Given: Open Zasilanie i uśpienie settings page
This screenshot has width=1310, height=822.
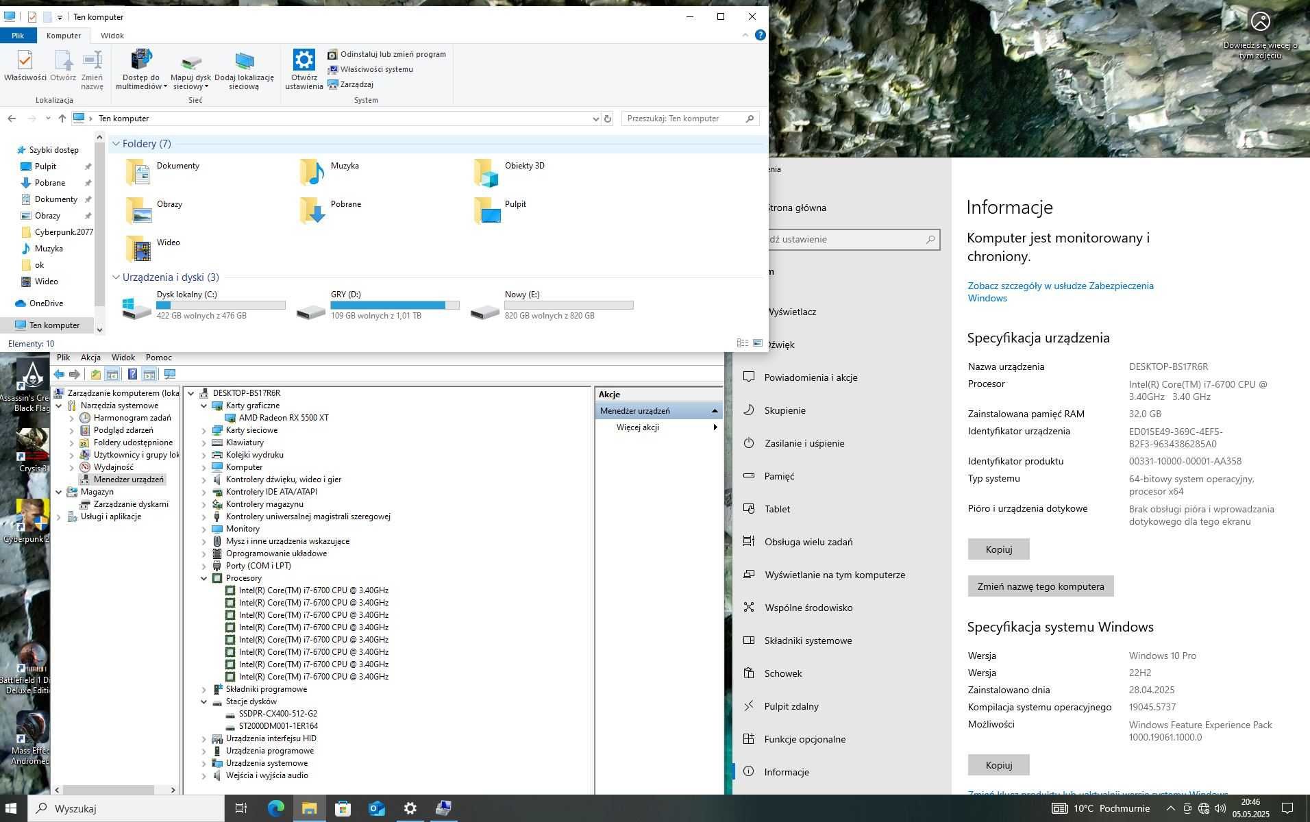Looking at the screenshot, I should [x=804, y=443].
